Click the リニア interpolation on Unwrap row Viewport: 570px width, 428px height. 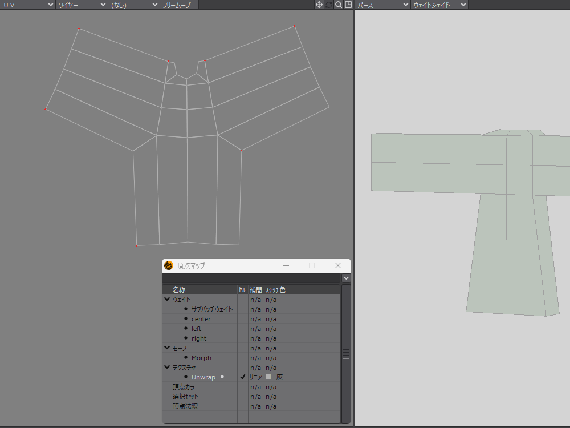[255, 377]
